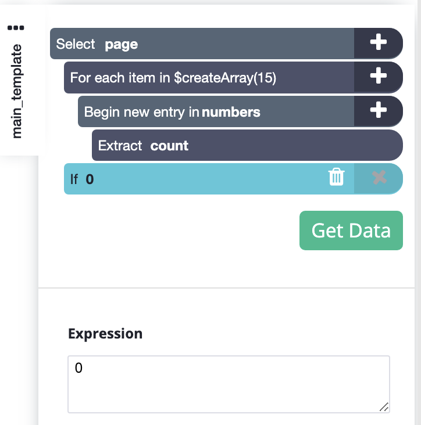Focus the Expression text box
The height and width of the screenshot is (425, 421).
(229, 384)
